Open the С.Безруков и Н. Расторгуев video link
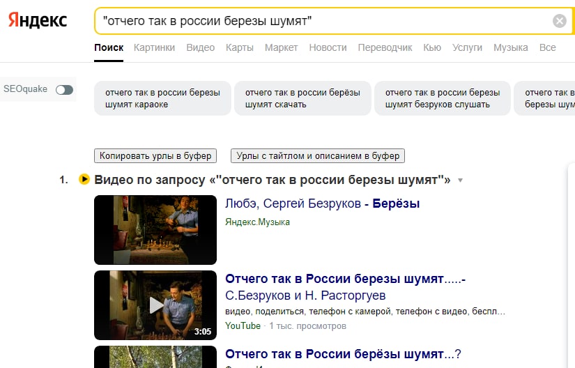 pos(305,296)
